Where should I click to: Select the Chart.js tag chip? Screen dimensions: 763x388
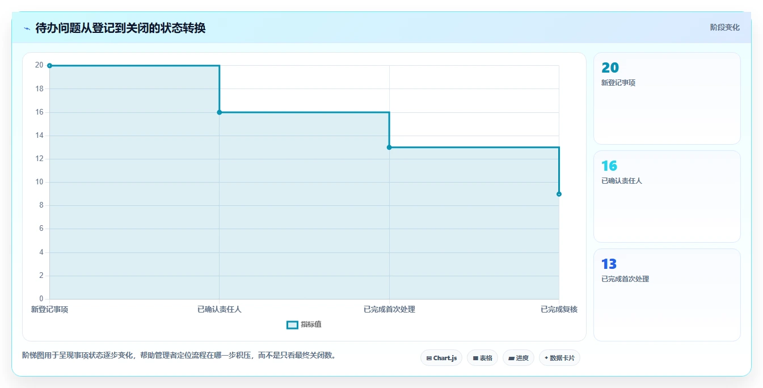[441, 358]
